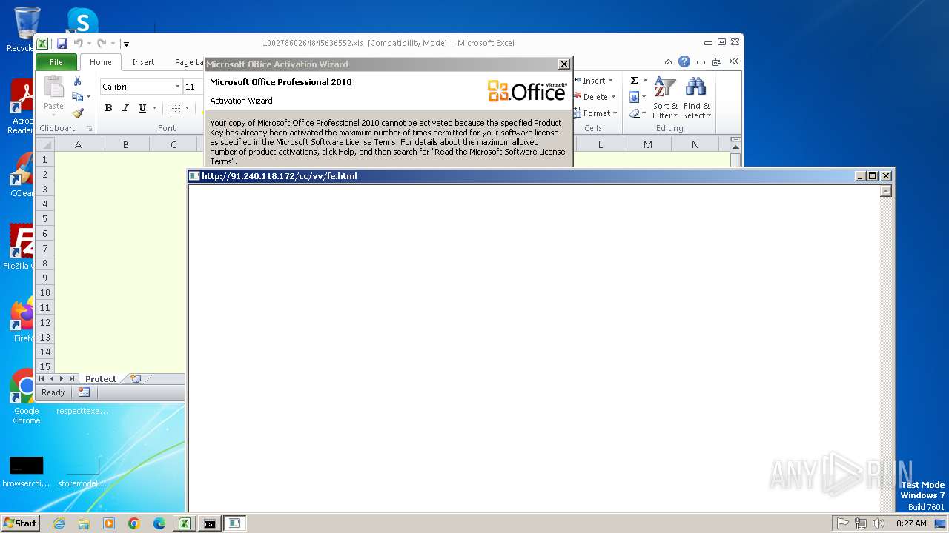
Task: Click the AutoSum sigma icon
Action: point(635,81)
